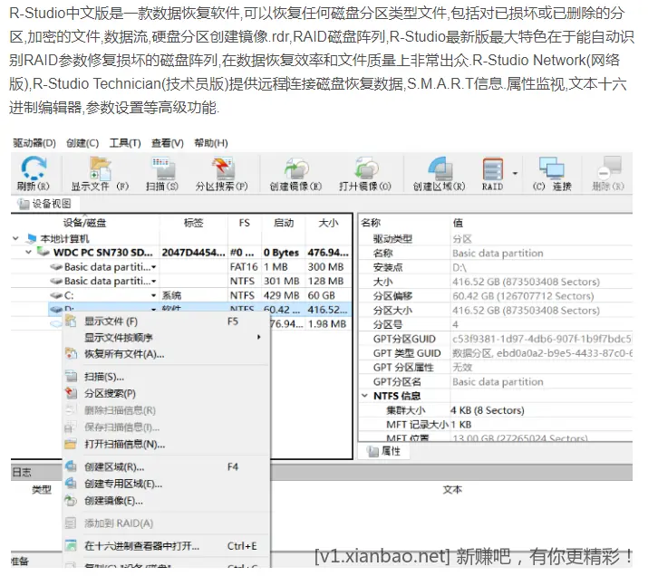This screenshot has height=576, width=648.
Task: Select the 本地计算机 tree item
Action: click(x=64, y=239)
